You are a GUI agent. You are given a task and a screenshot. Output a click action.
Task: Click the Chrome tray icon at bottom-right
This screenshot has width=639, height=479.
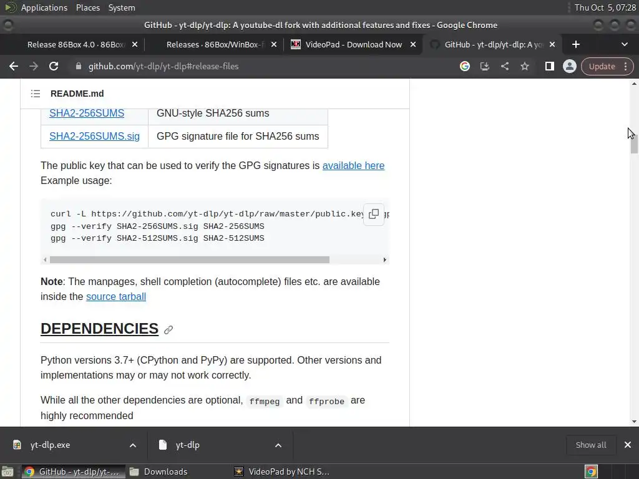(591, 472)
